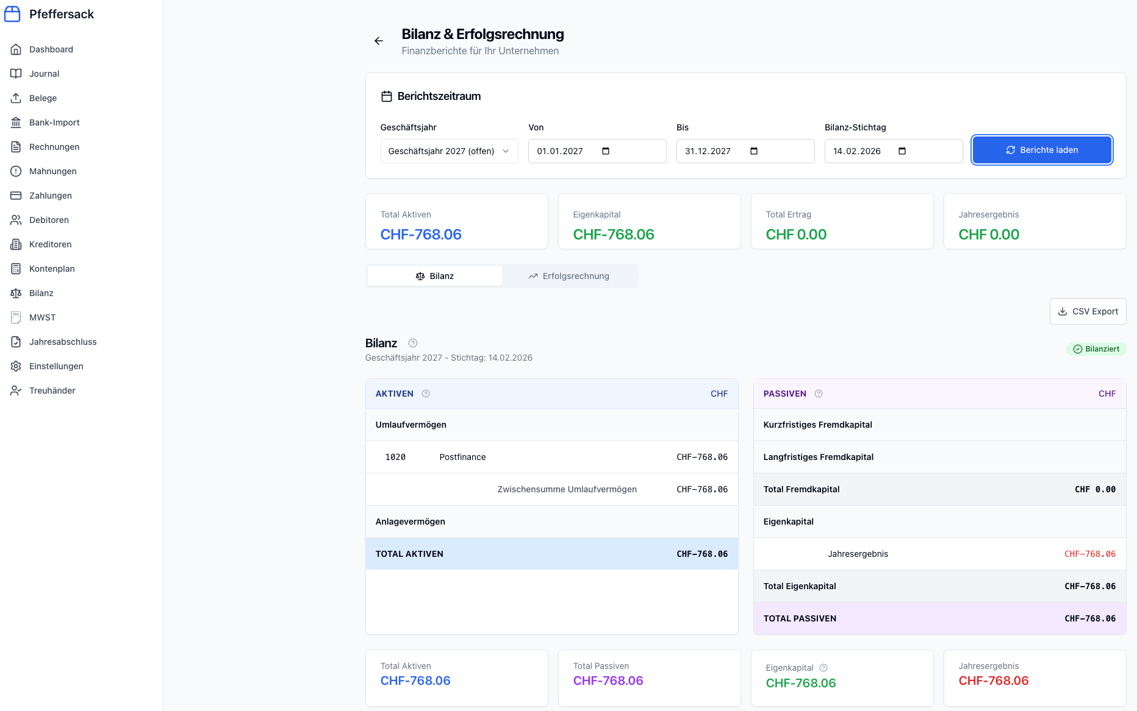Click the 1020 Postfinance account row

click(551, 457)
